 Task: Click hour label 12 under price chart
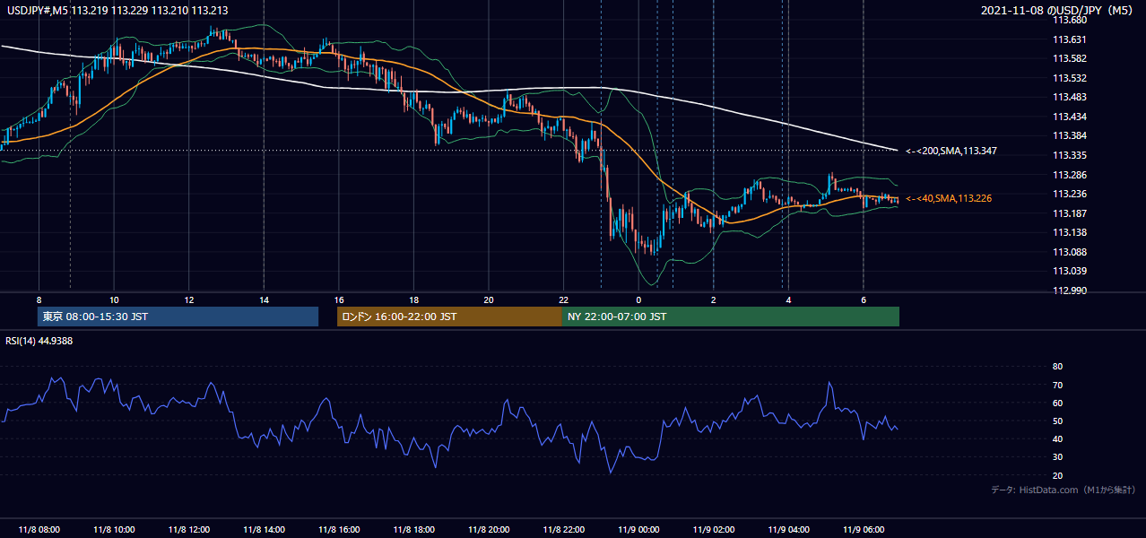pyautogui.click(x=189, y=299)
